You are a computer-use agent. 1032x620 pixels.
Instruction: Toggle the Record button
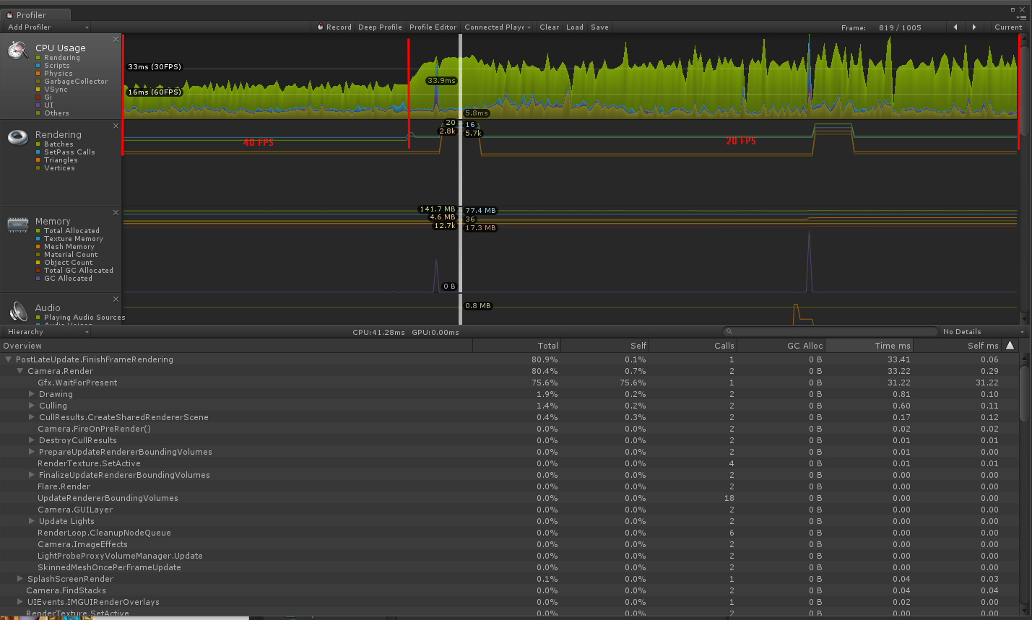tap(334, 27)
